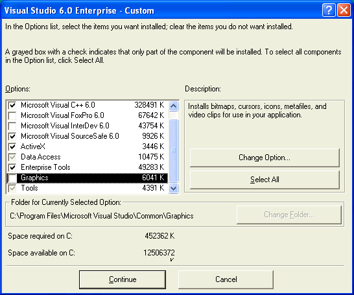The width and height of the screenshot is (354, 295).
Task: Uncheck Microsoft Visual C++ 6.0 checkbox
Action: click(x=12, y=105)
